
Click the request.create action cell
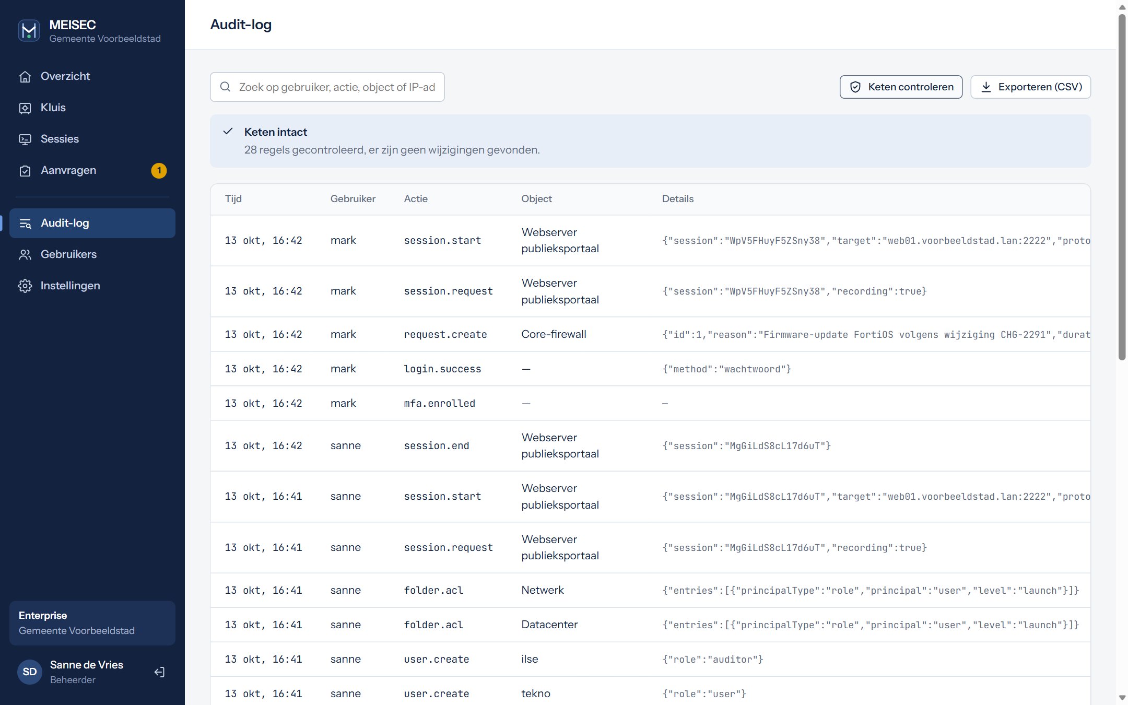click(445, 334)
